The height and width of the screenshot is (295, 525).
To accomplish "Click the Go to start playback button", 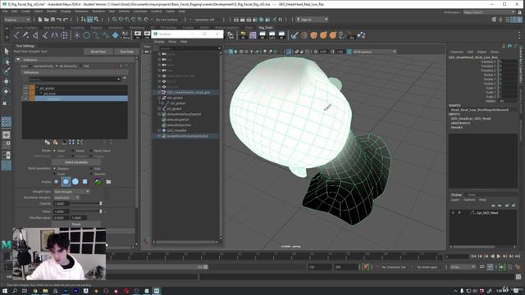I will point(473,256).
